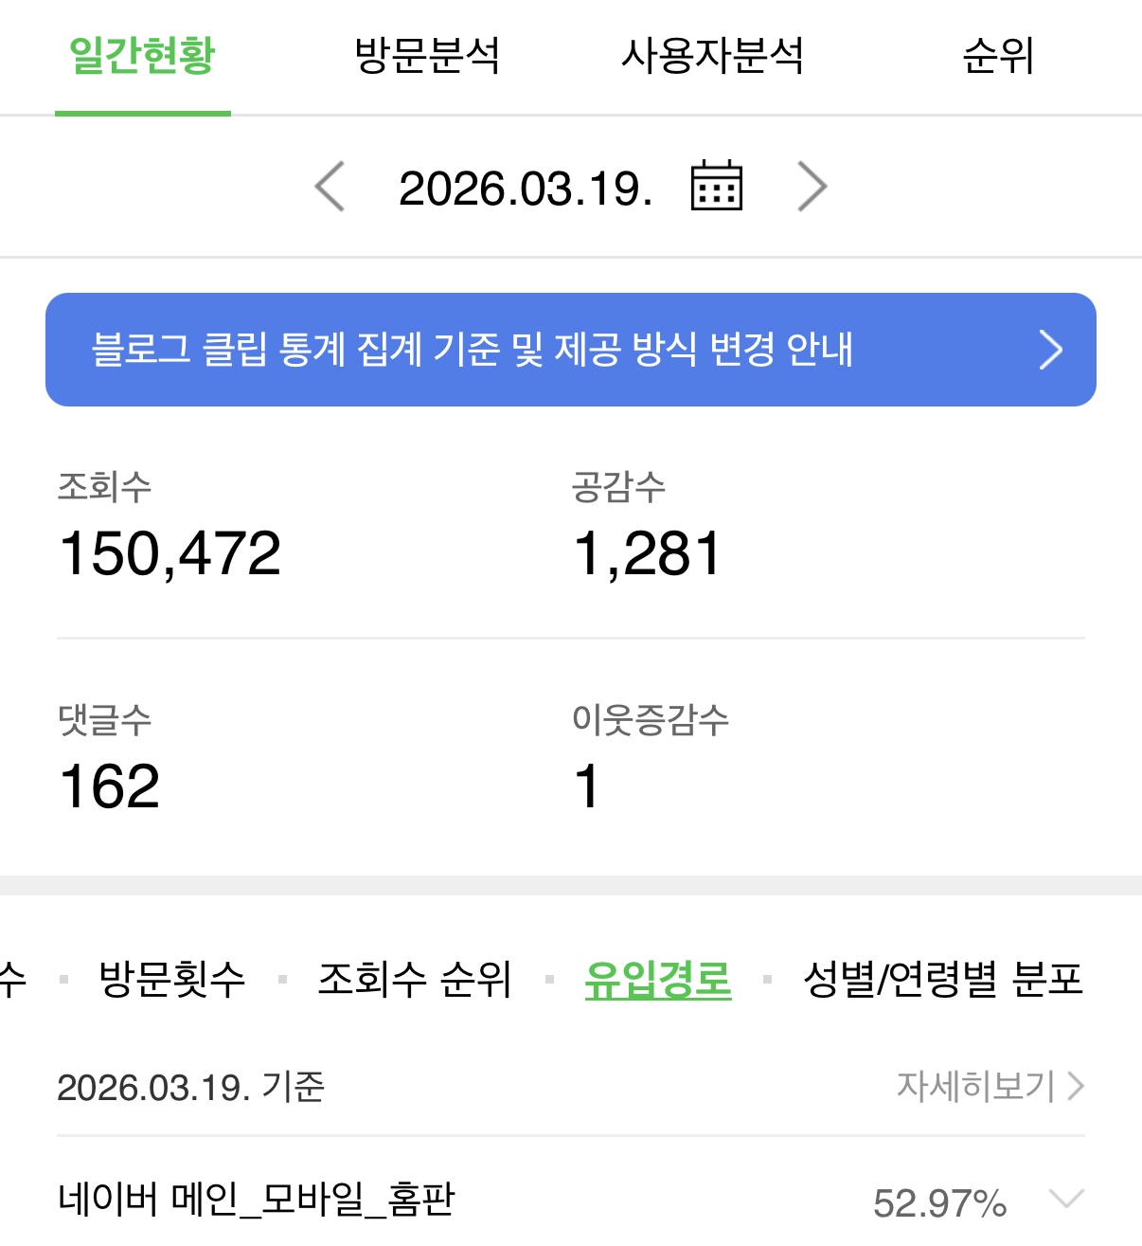This screenshot has width=1142, height=1246.
Task: Open the 블로그 클립 통계 변경 안내 banner
Action: pos(571,350)
